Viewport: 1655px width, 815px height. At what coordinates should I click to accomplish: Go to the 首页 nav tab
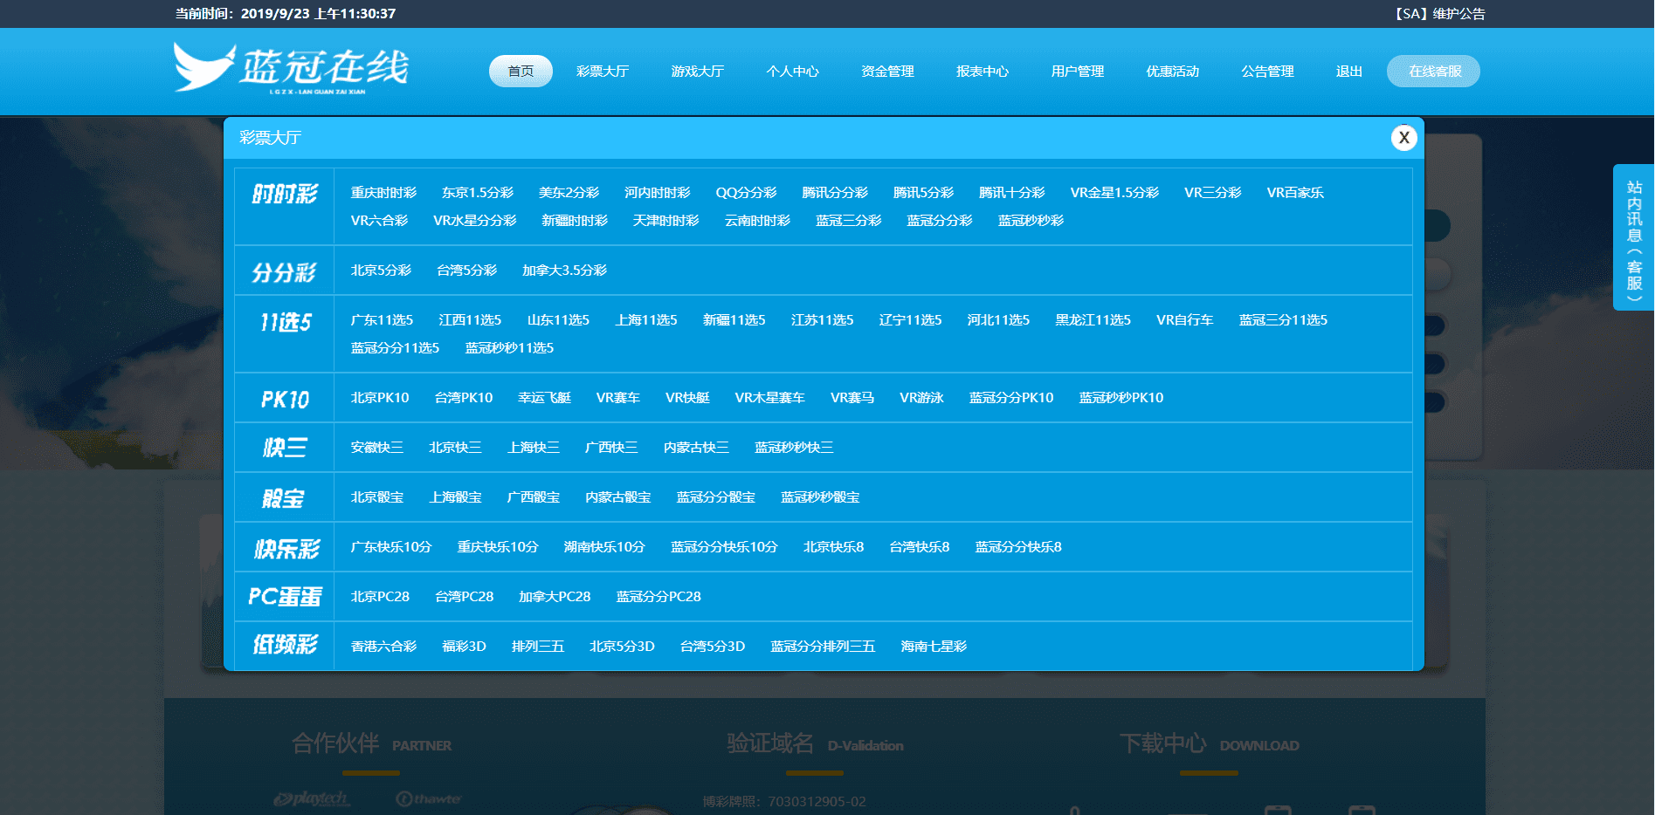coord(521,72)
